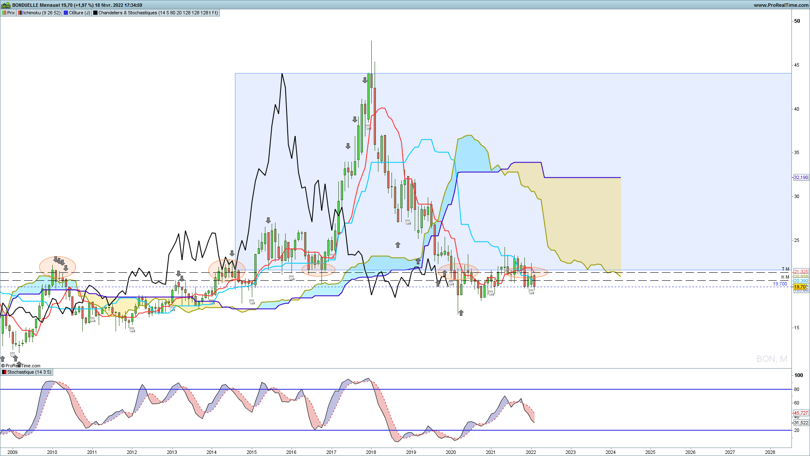The width and height of the screenshot is (810, 456).
Task: Select the Clôture (J) indicator label
Action: [77, 13]
